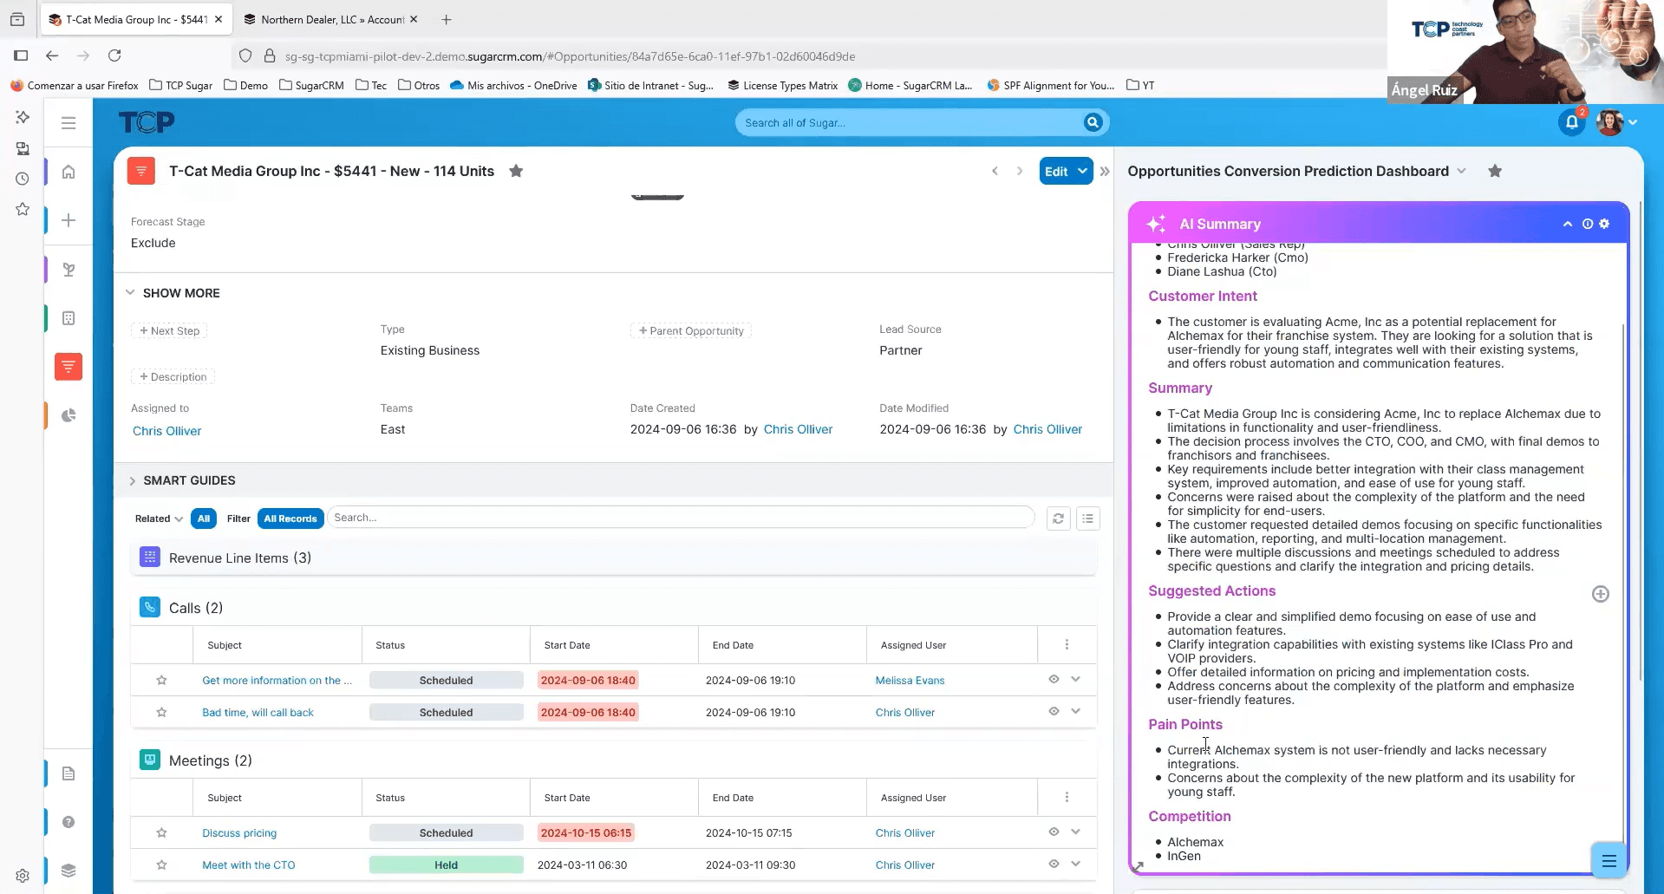Click the plus icon to create new record
The height and width of the screenshot is (894, 1664).
(x=69, y=220)
